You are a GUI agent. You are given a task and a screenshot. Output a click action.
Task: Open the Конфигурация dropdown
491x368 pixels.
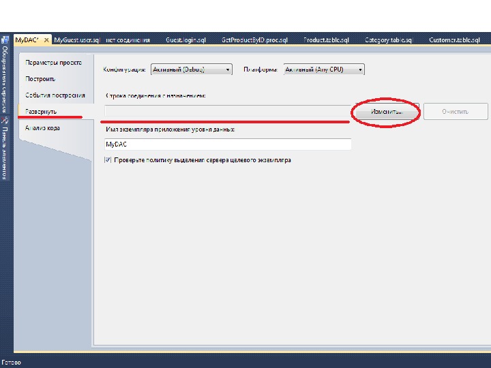click(x=192, y=70)
